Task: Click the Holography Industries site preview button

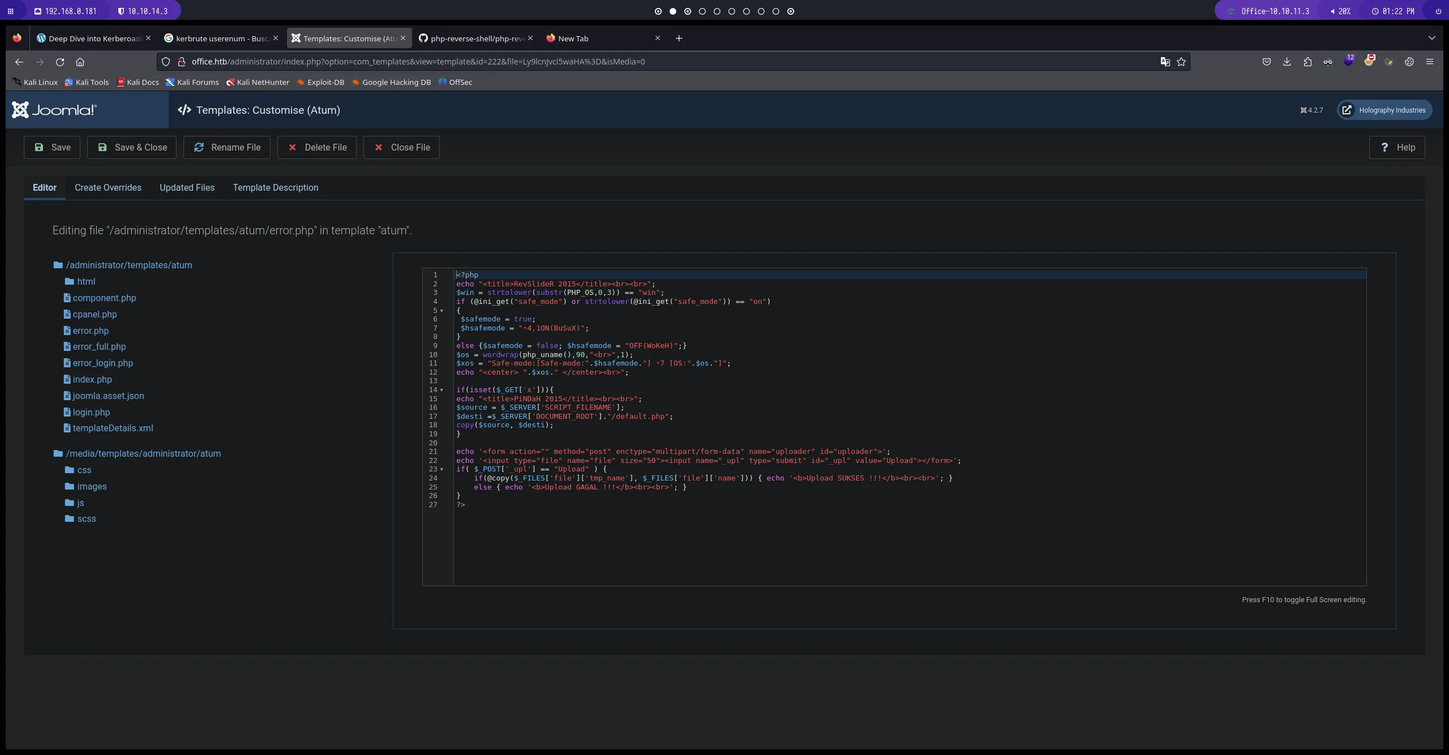Action: coord(1384,110)
